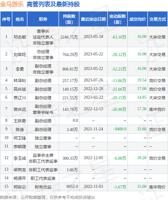Image resolution: width=168 pixels, height=200 pixels.
Task: Click the date 2023-07-26
Action: pos(93,80)
